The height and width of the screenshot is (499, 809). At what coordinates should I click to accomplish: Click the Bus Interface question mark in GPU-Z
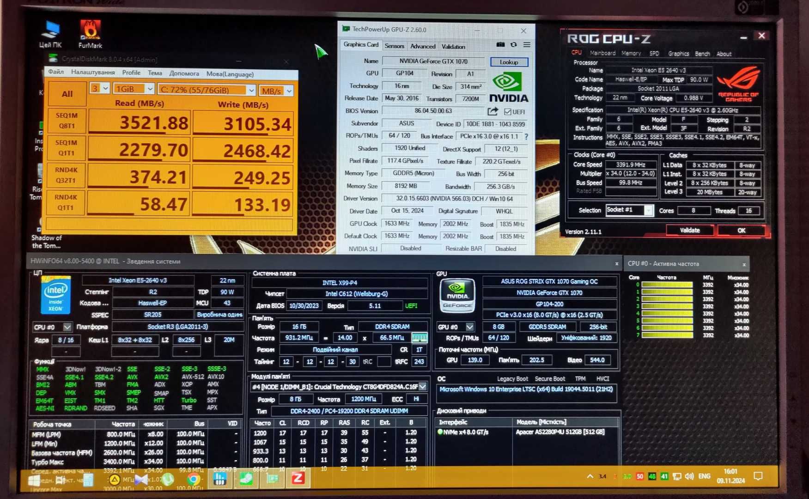pyautogui.click(x=526, y=136)
